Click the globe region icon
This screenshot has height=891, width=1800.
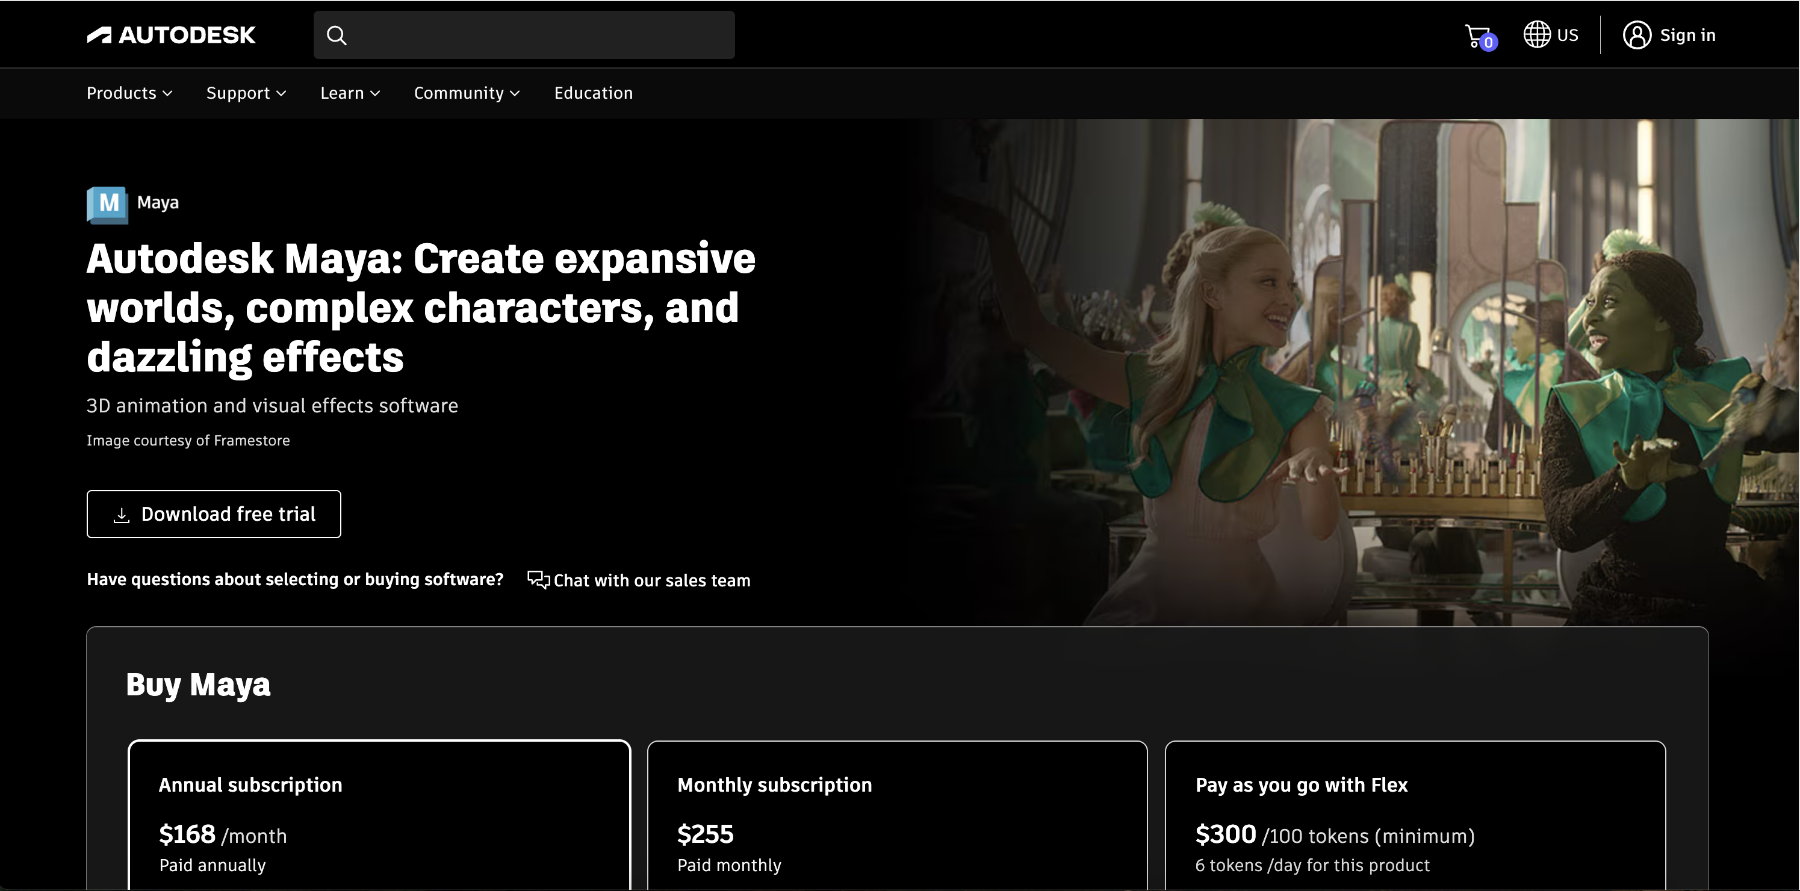point(1536,35)
